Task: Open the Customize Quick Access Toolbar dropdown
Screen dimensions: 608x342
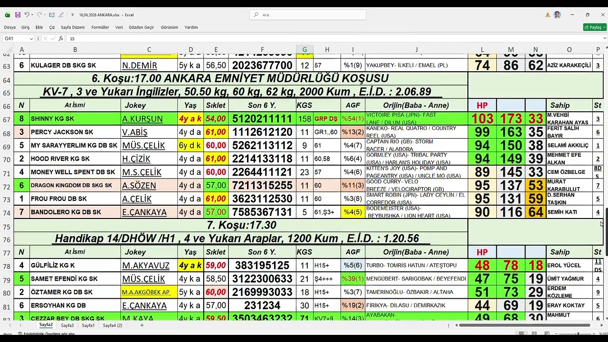Action: pos(73,15)
